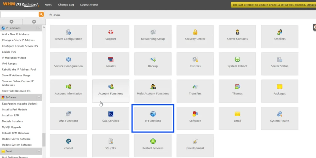Click Install a Perl Module
Screen dimensions: 316x158
pyautogui.click(x=14, y=110)
